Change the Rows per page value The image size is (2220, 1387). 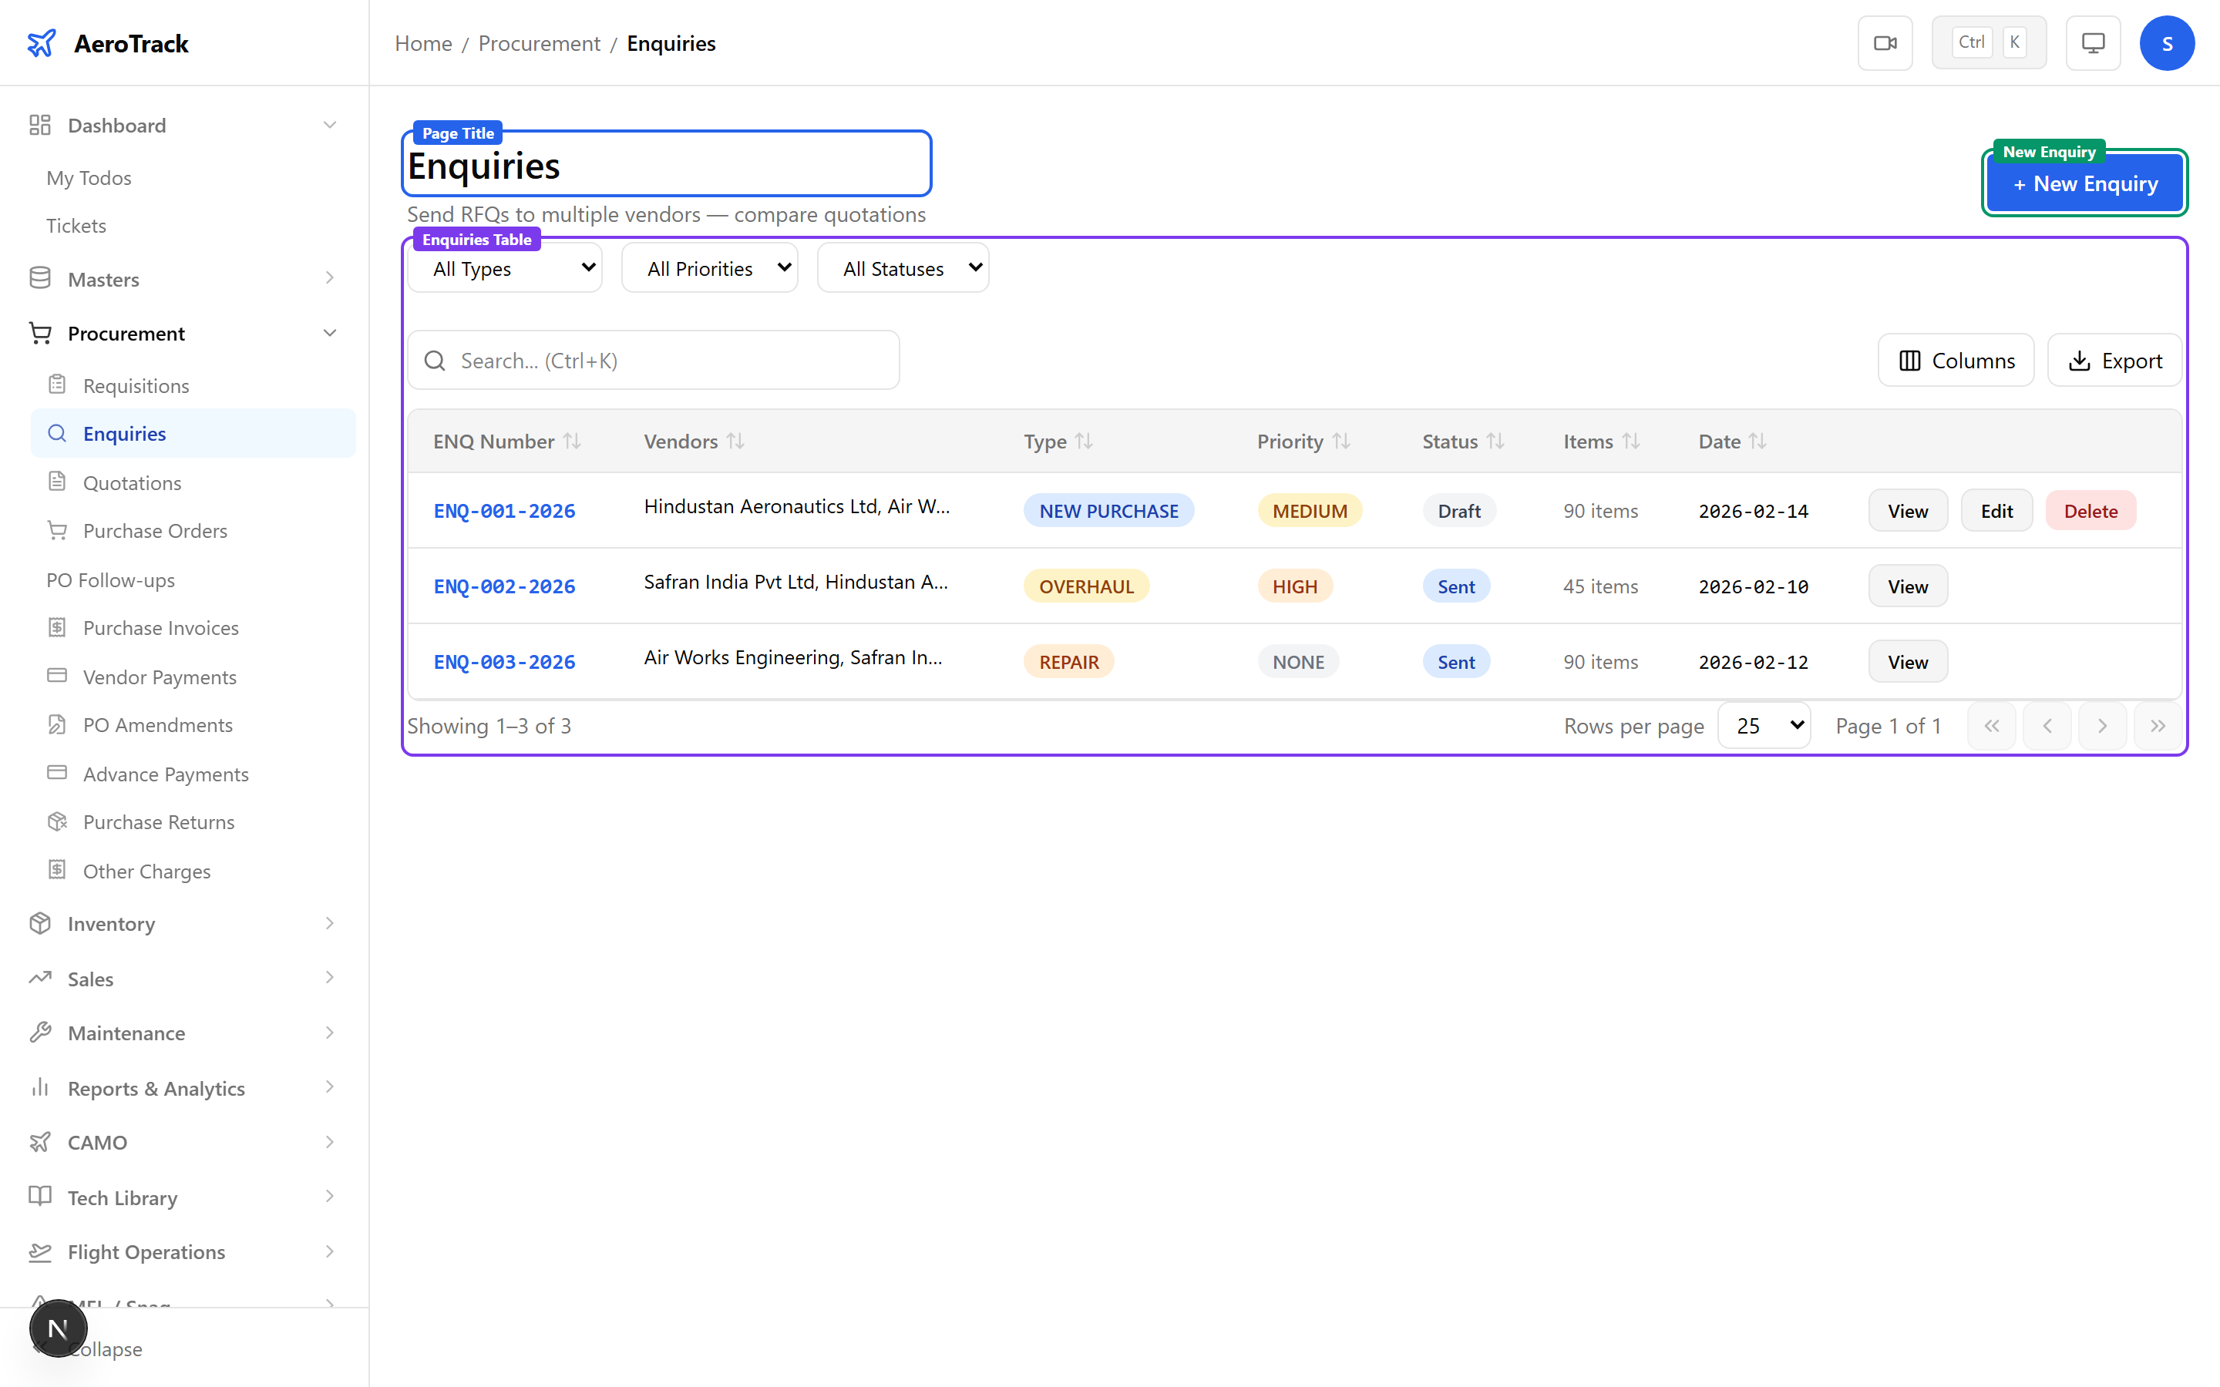tap(1763, 724)
